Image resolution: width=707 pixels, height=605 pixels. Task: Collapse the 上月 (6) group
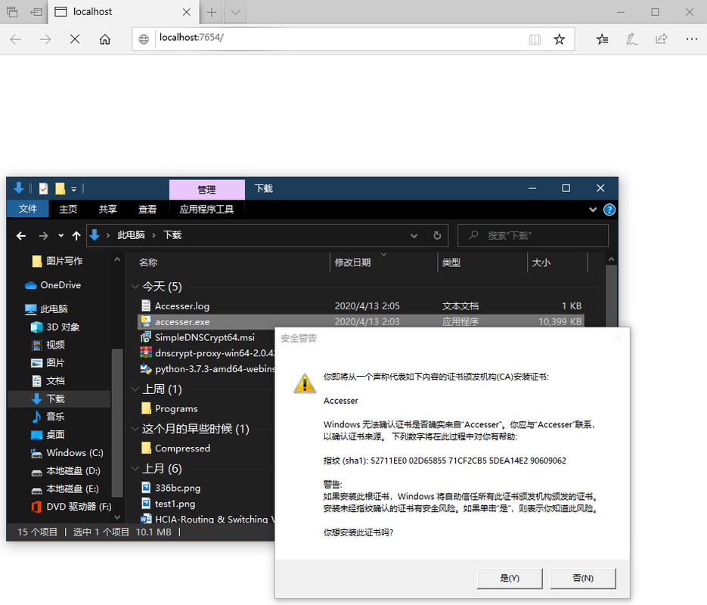135,468
